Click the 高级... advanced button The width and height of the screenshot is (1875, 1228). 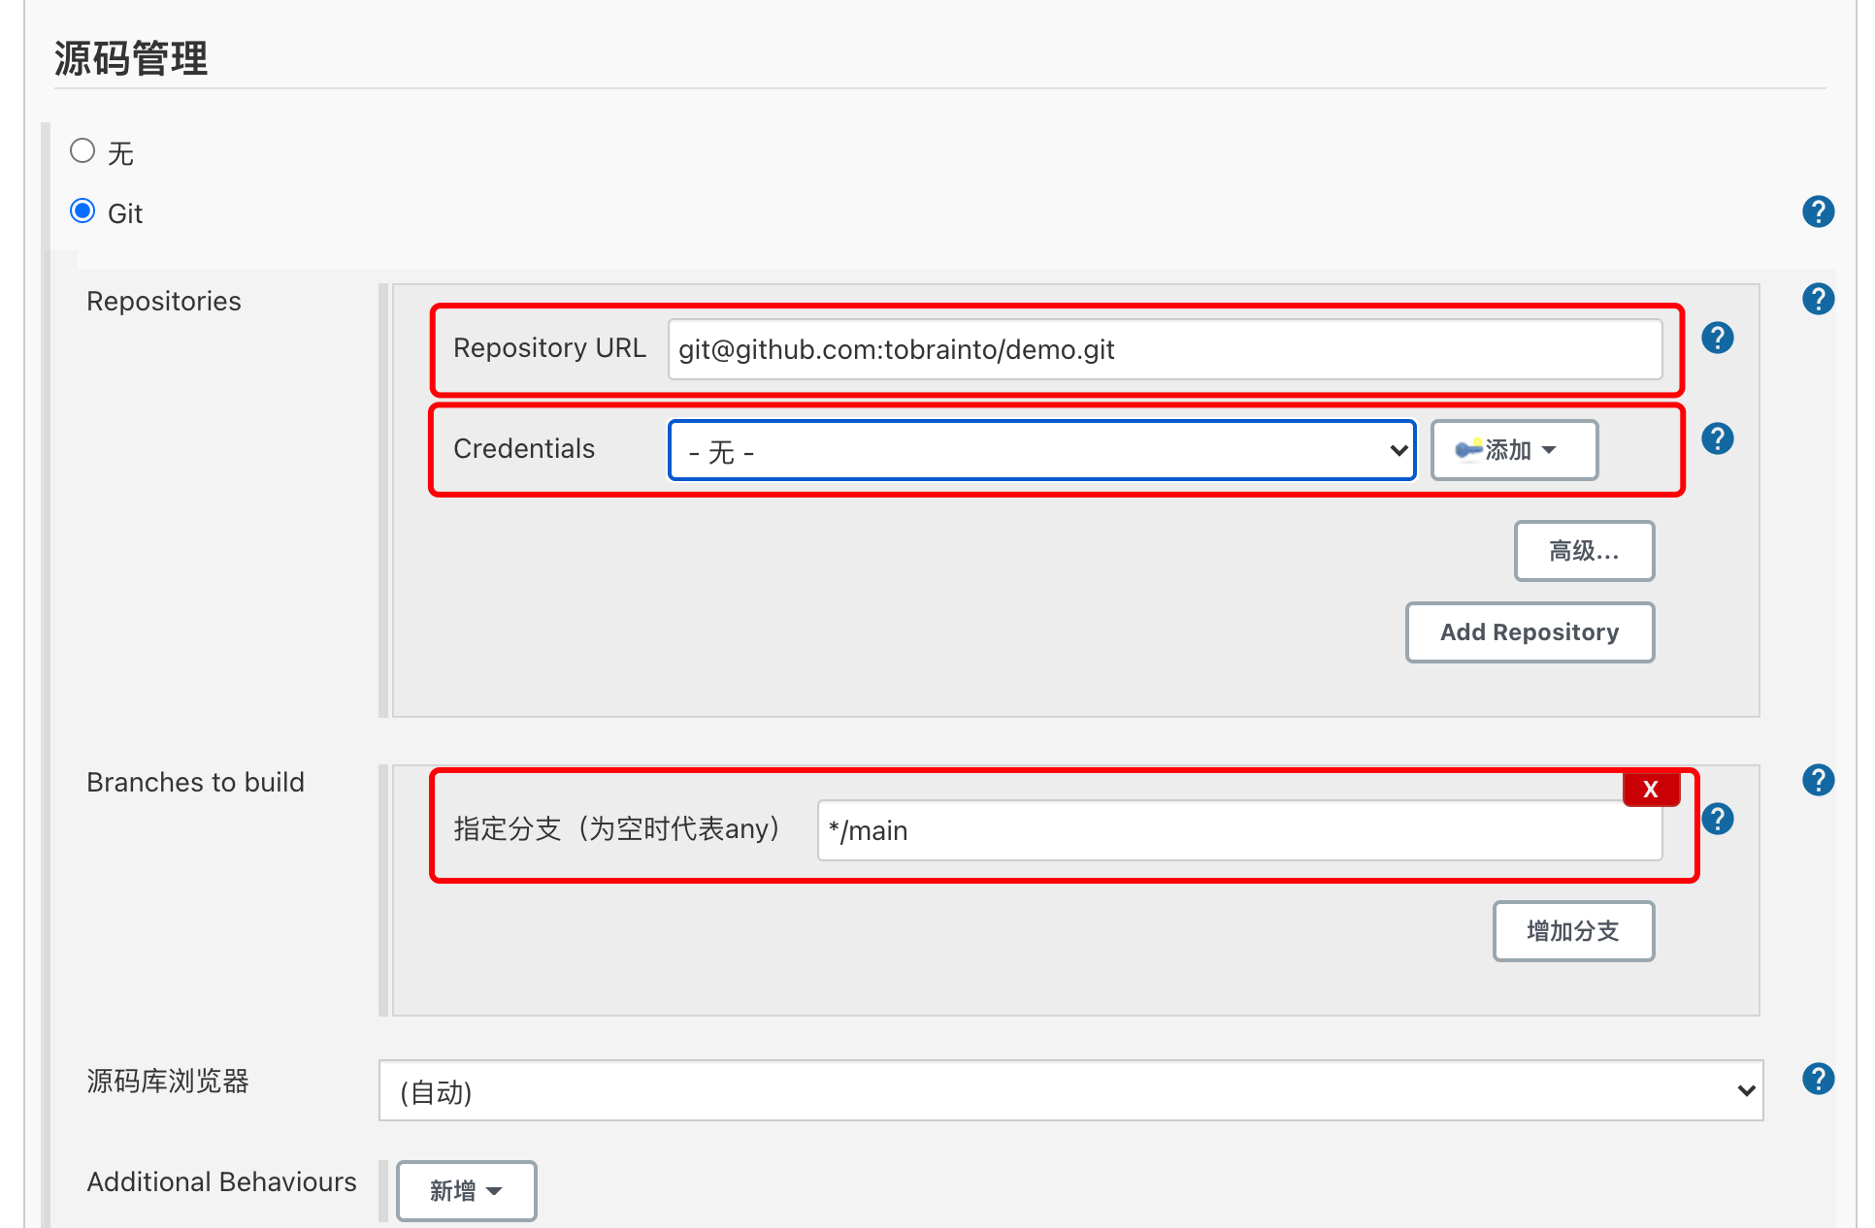1584,551
